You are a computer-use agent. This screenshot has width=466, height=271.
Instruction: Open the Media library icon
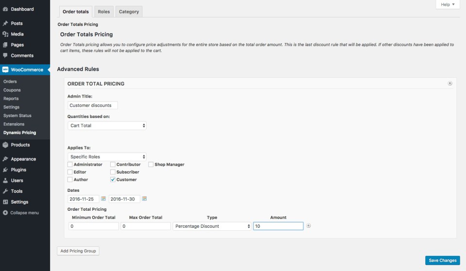click(5, 34)
